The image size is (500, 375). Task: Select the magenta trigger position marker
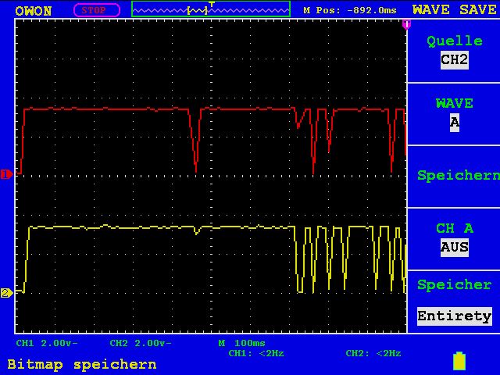click(406, 24)
